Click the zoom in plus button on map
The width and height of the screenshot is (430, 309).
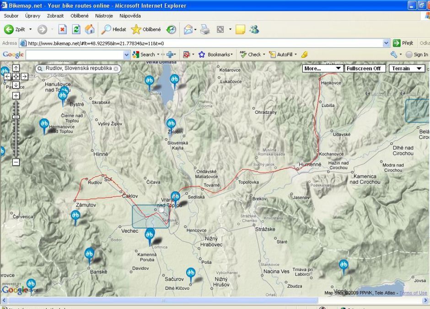pyautogui.click(x=16, y=96)
